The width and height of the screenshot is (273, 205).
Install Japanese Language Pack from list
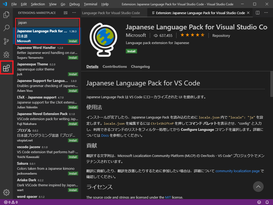[73, 41]
